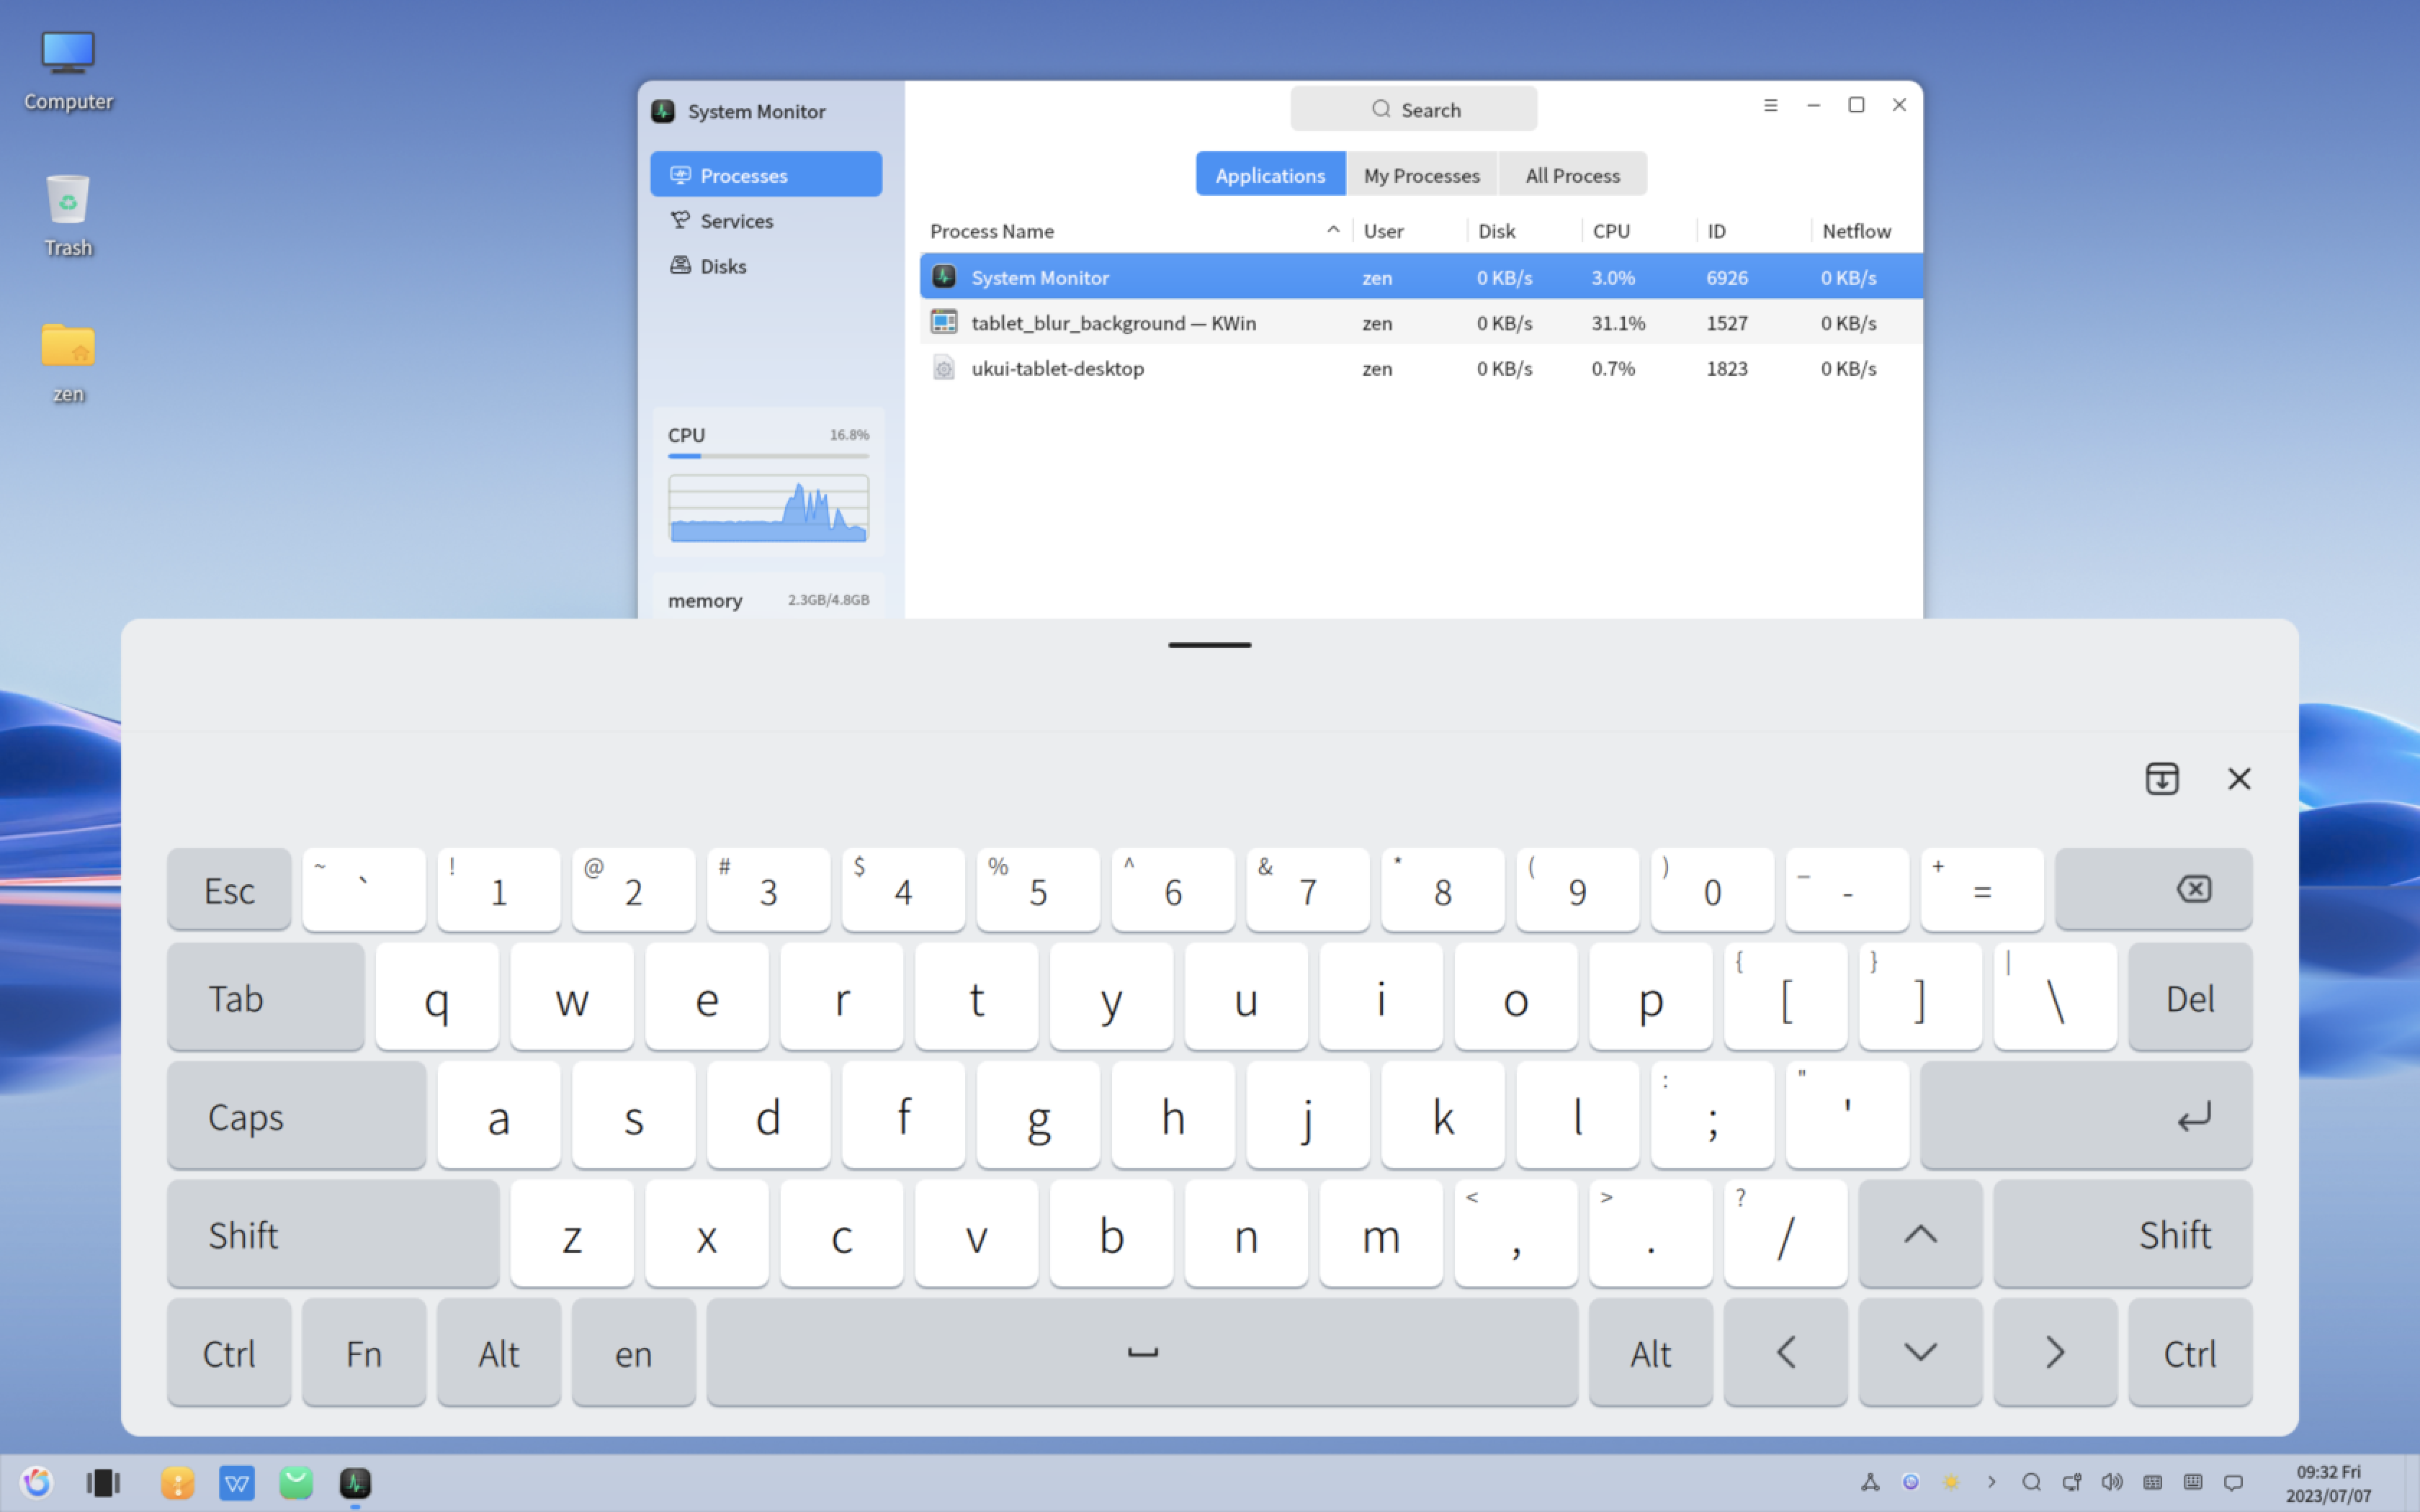The height and width of the screenshot is (1512, 2420).
Task: Open the Trash desktop icon
Action: click(x=68, y=216)
